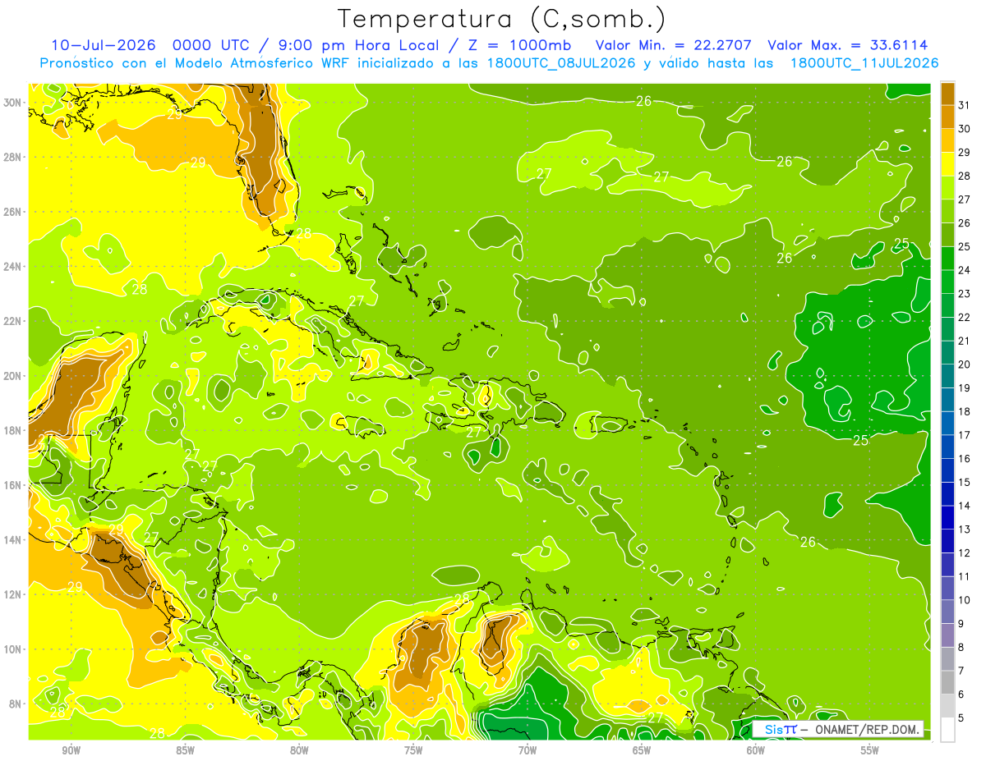
Task: Click the 85W longitude axis label
Action: click(x=186, y=750)
